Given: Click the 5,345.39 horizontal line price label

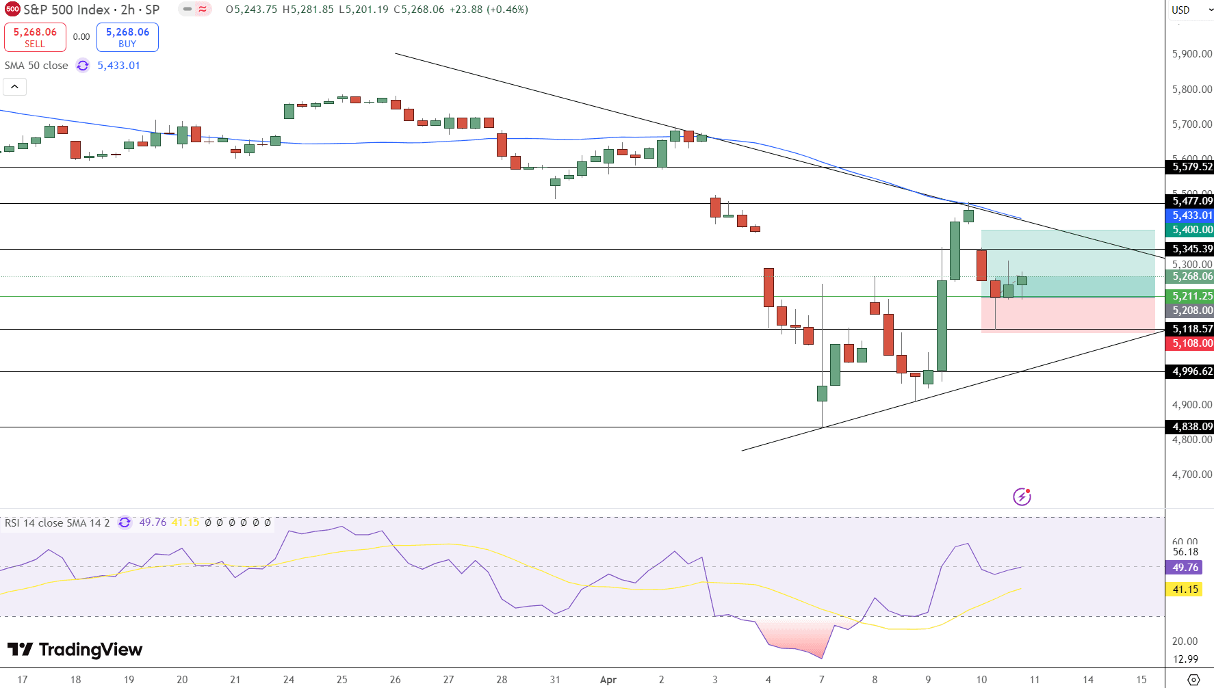Looking at the screenshot, I should [x=1189, y=249].
